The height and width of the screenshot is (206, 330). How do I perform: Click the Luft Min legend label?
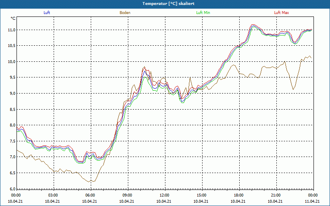(x=203, y=13)
